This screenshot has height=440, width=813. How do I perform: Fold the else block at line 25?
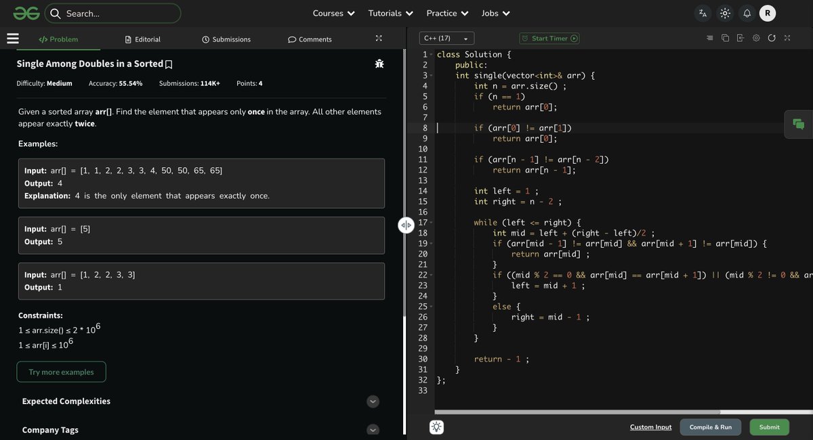pos(432,307)
